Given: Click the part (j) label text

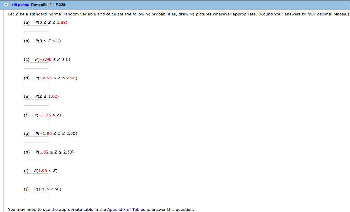Looking at the screenshot, I should [x=26, y=189].
